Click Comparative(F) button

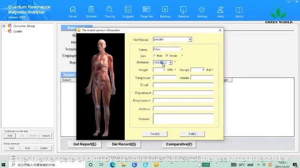(179, 144)
